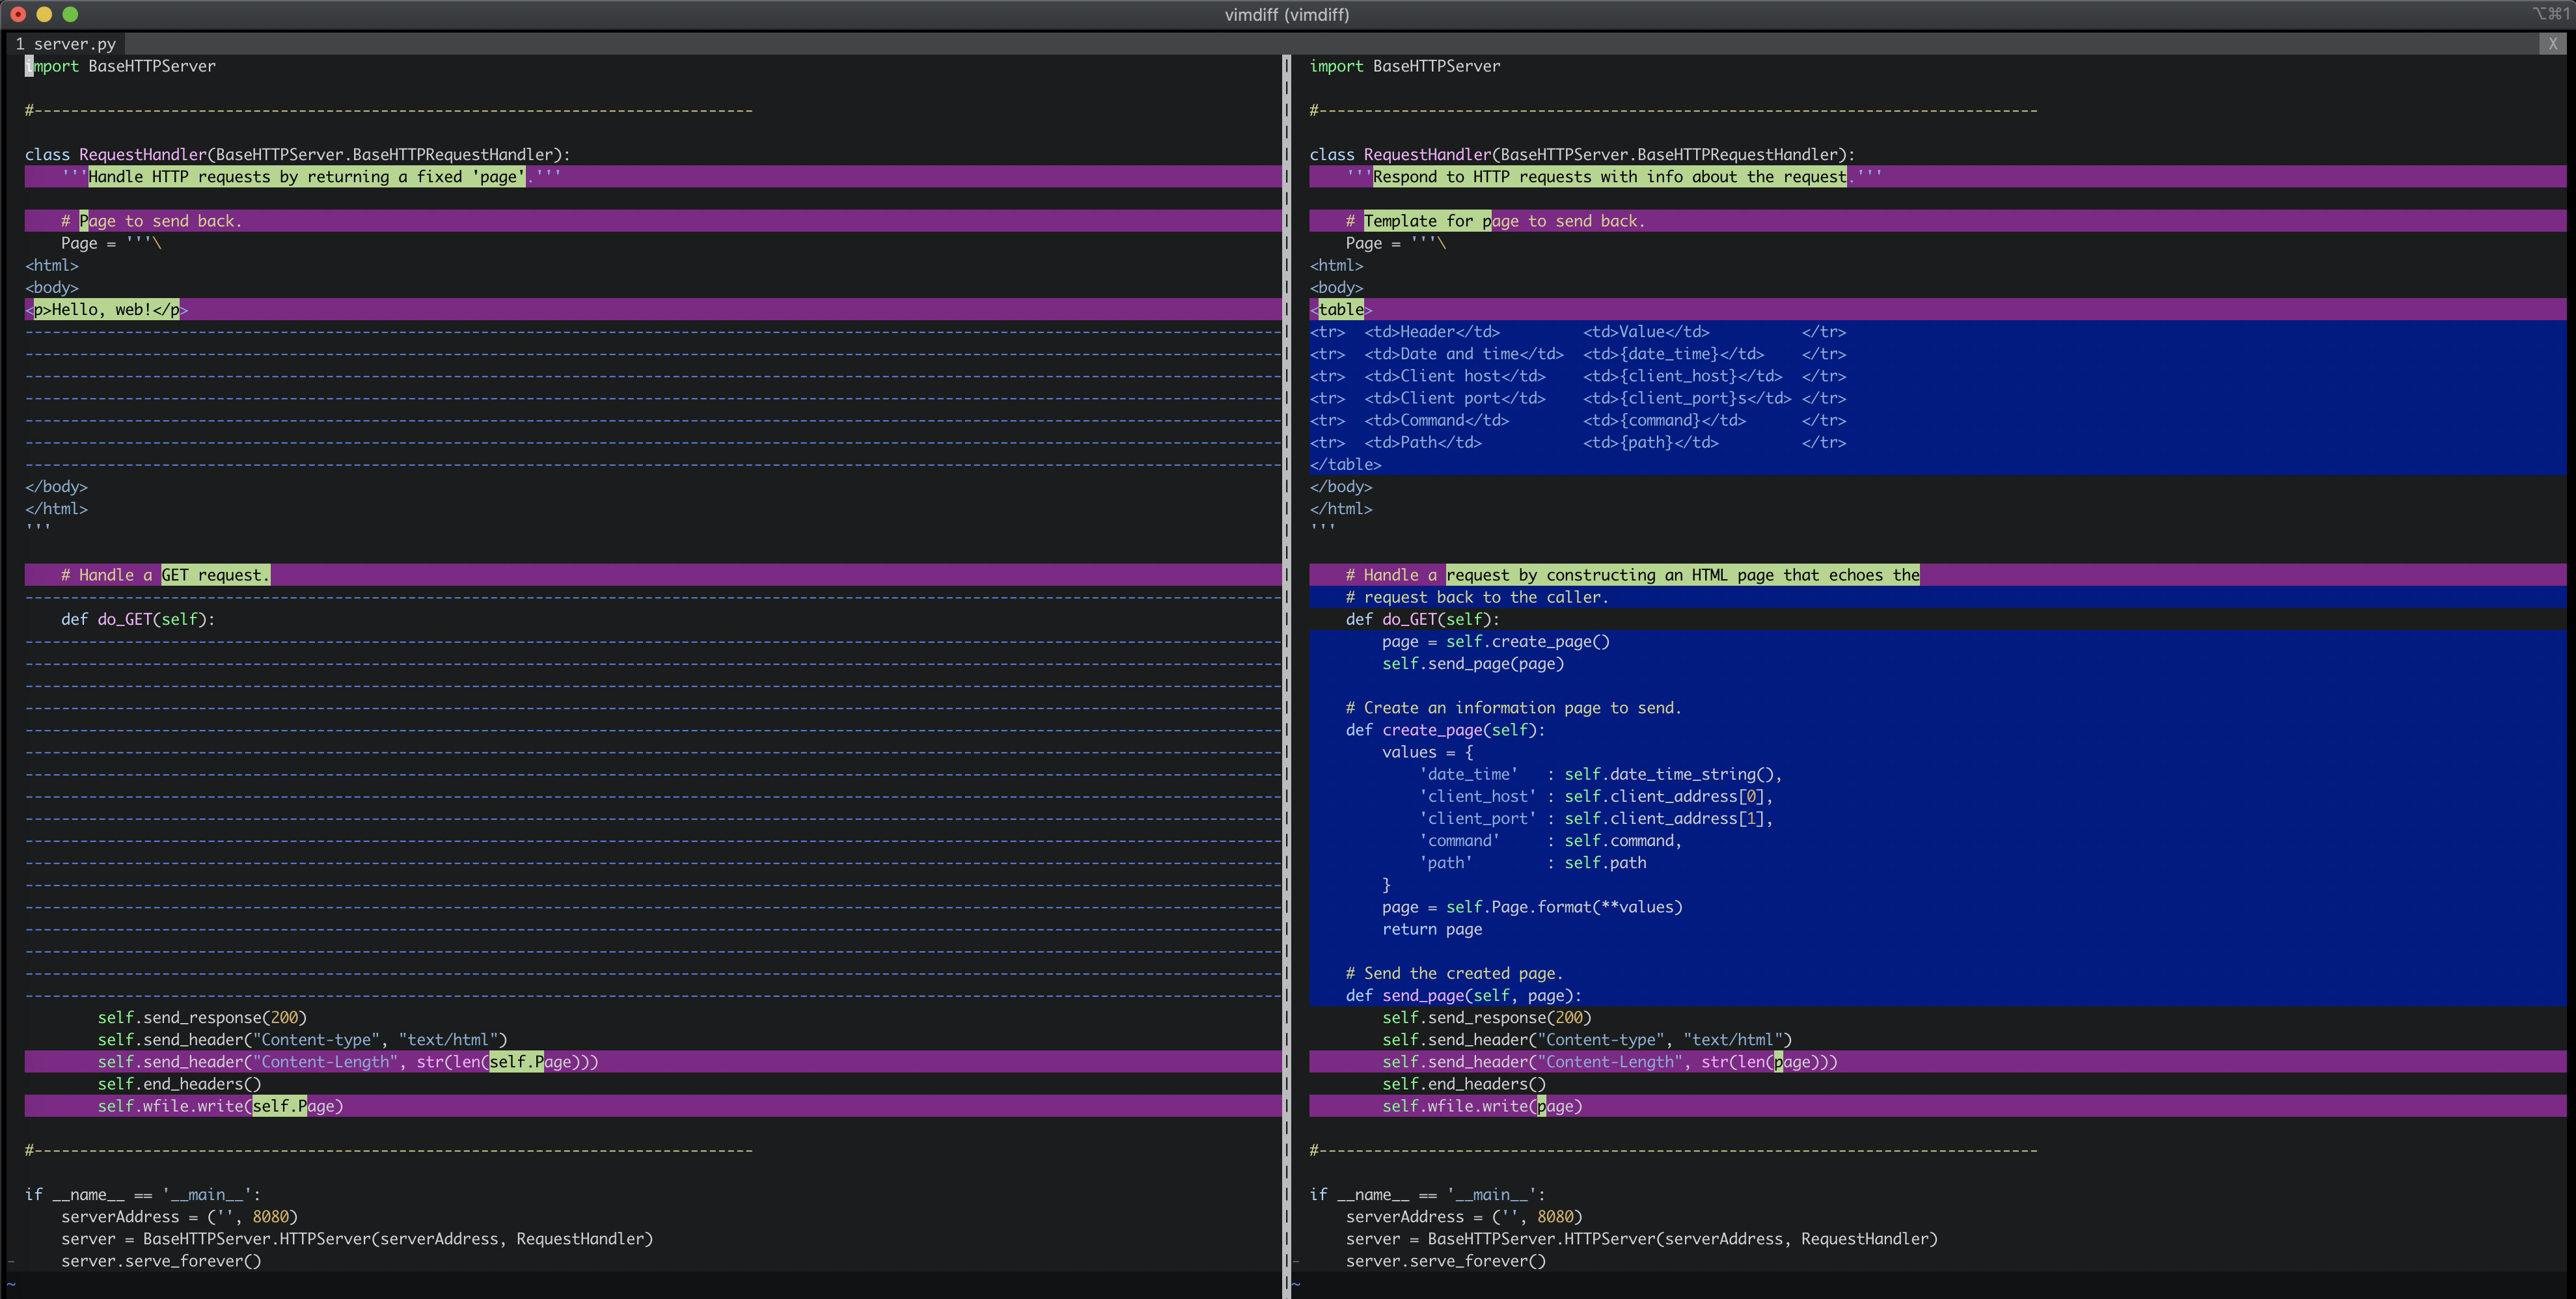Click right pane 'server = BaseHTTPServer.HTTPServer' line
This screenshot has width=2576, height=1299.
pyautogui.click(x=1642, y=1239)
